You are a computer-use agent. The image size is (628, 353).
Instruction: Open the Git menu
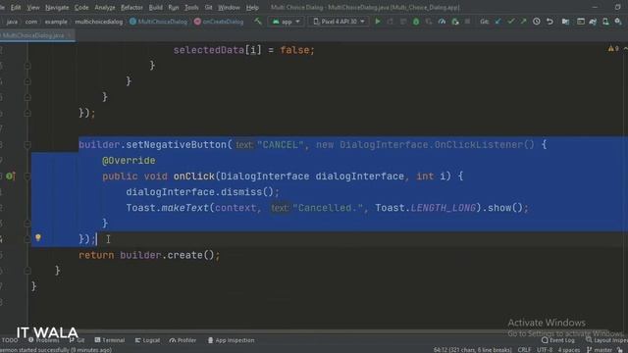click(208, 7)
